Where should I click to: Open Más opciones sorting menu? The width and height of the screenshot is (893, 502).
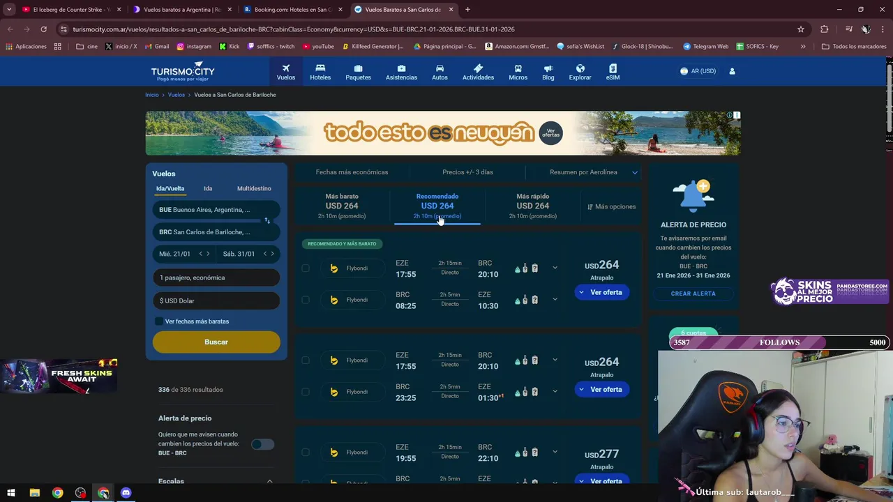(x=612, y=207)
